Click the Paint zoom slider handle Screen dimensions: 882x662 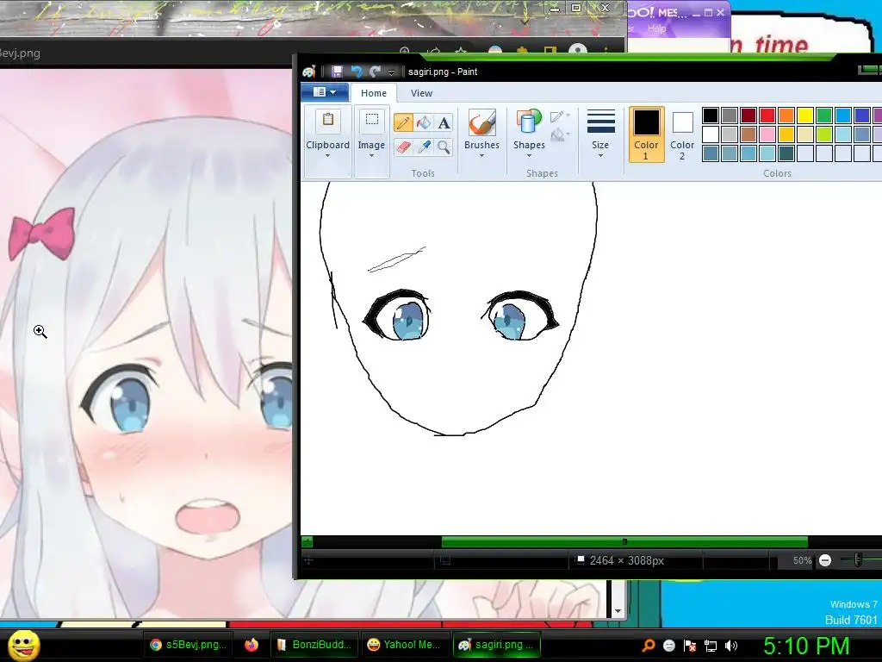pyautogui.click(x=857, y=559)
